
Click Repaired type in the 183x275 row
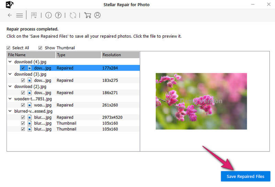pos(65,80)
